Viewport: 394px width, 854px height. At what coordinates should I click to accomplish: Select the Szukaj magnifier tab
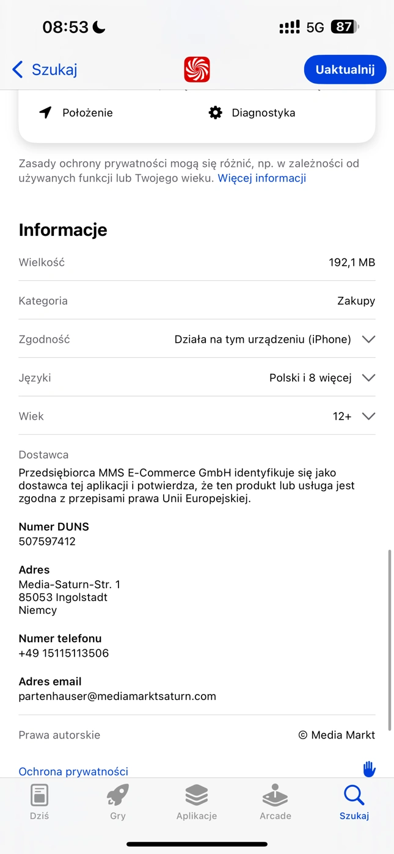[354, 801]
